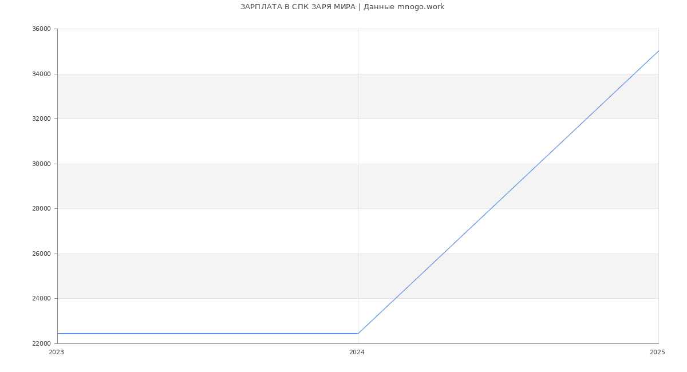The width and height of the screenshot is (687, 372).
Task: Click the gray band between 32000 and 34000
Action: 229,96
